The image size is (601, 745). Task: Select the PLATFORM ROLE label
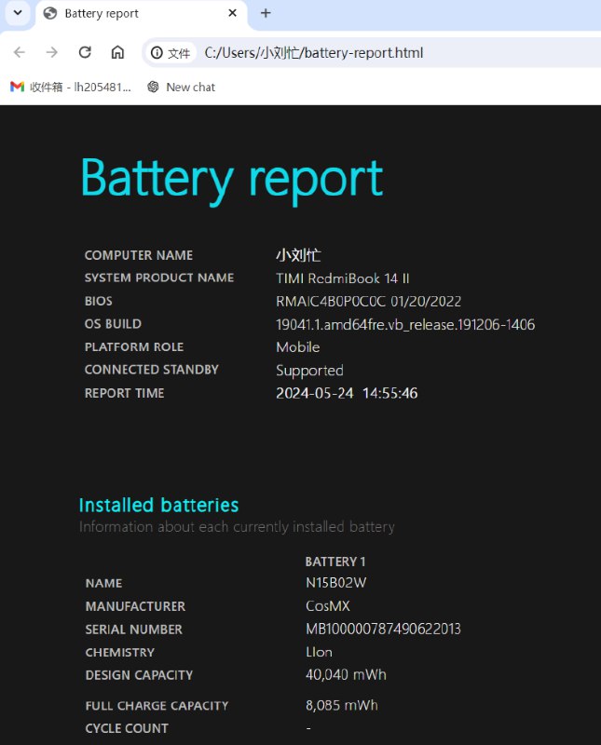coord(134,347)
